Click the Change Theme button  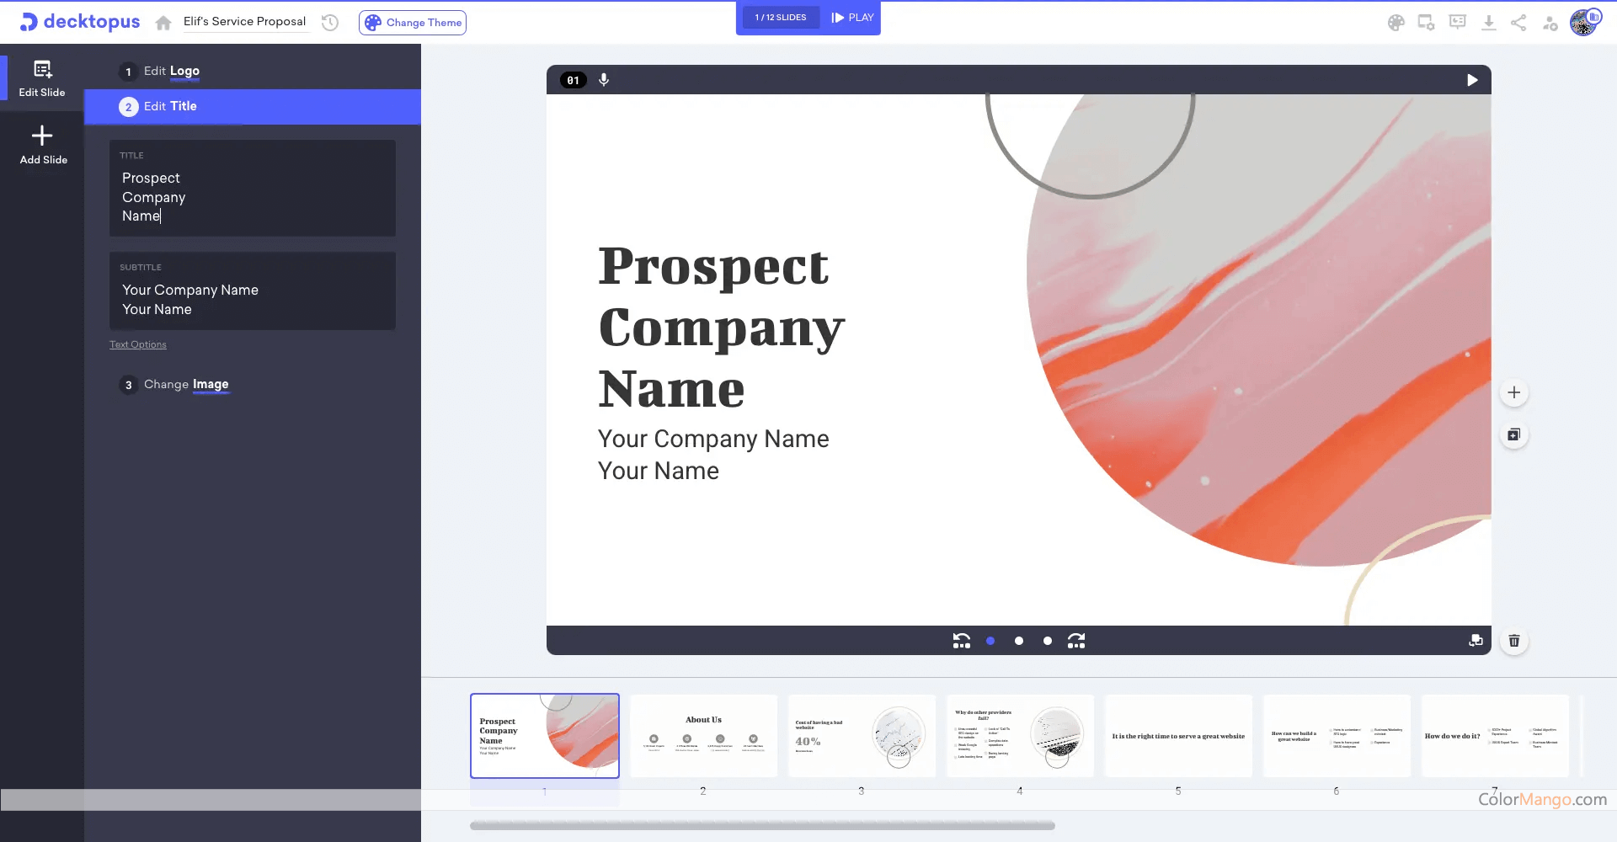click(413, 23)
